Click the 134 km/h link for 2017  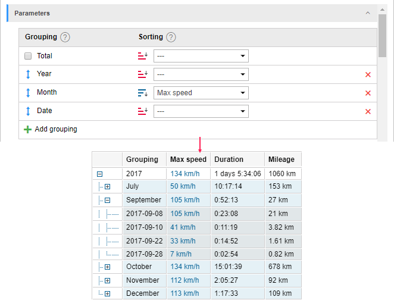click(185, 174)
